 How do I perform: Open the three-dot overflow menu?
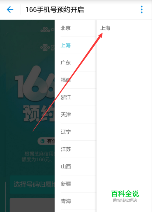tap(142, 10)
